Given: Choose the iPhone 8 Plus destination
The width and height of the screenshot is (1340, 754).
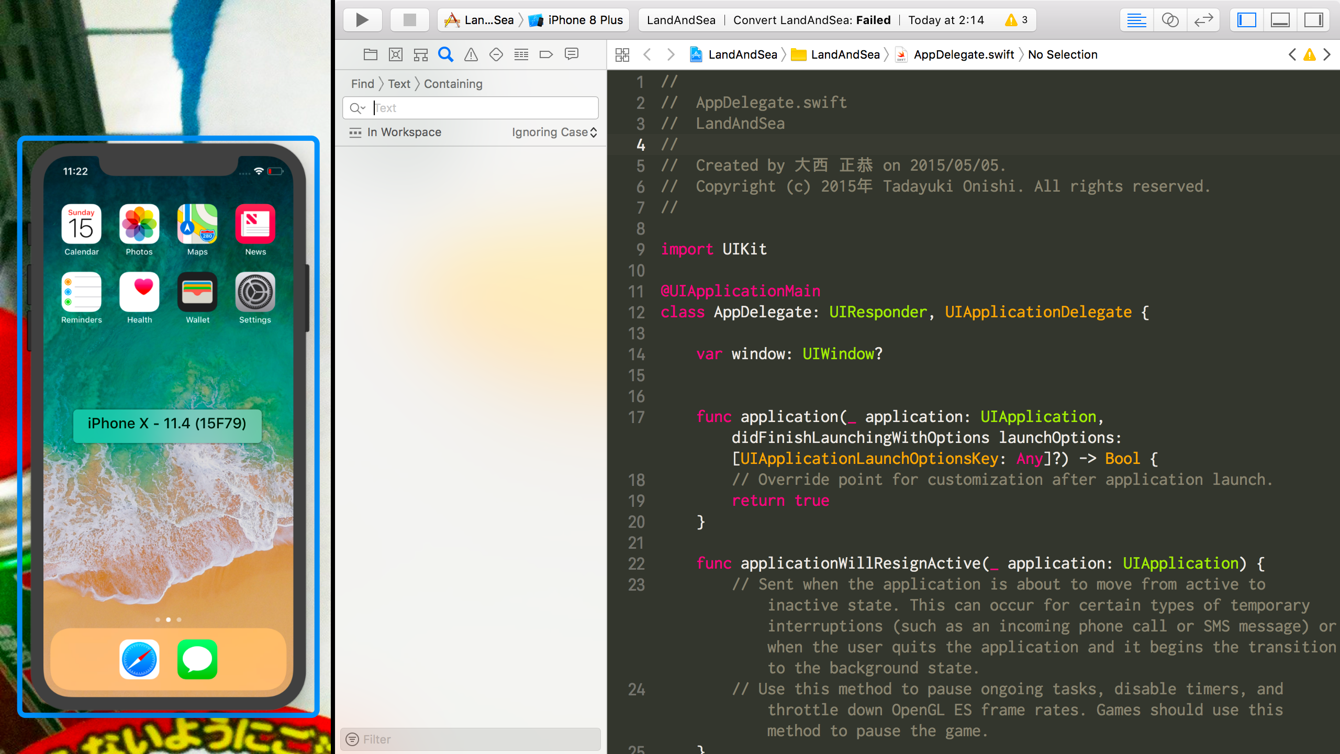Looking at the screenshot, I should tap(575, 20).
